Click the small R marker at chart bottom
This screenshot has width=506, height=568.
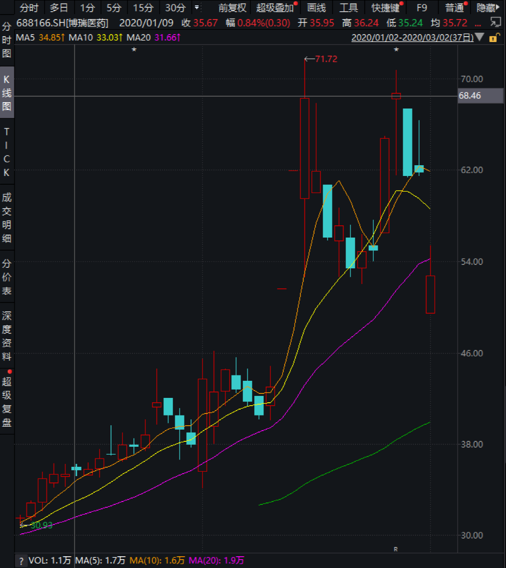tap(396, 549)
